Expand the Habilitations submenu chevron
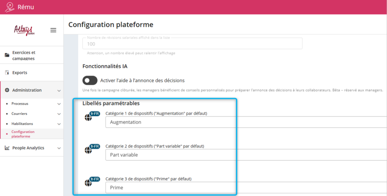Viewport: 387px width, 196px height. click(x=59, y=124)
